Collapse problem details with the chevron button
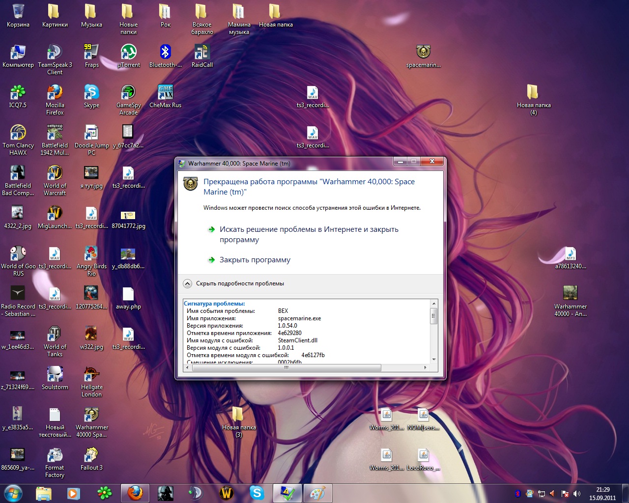Viewport: 629px width, 503px height. pyautogui.click(x=188, y=283)
